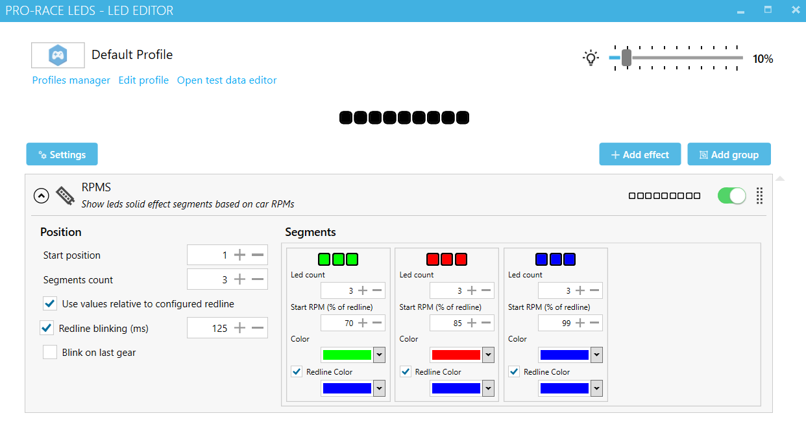Decrease green segment Led count
The image size is (806, 446).
(x=377, y=291)
